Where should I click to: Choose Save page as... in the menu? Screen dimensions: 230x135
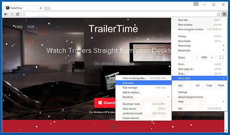pos(199,69)
